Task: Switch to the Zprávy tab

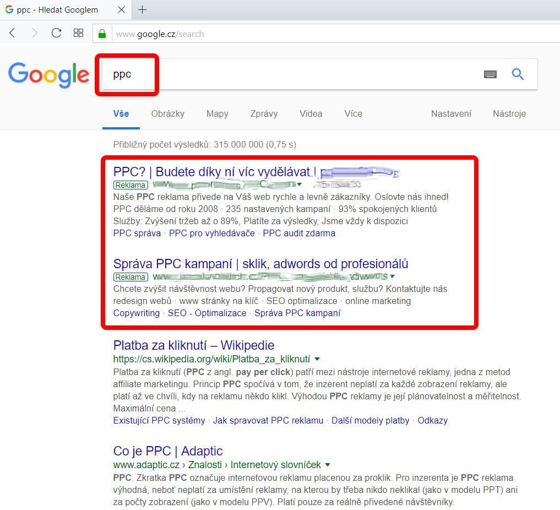Action: pos(264,113)
